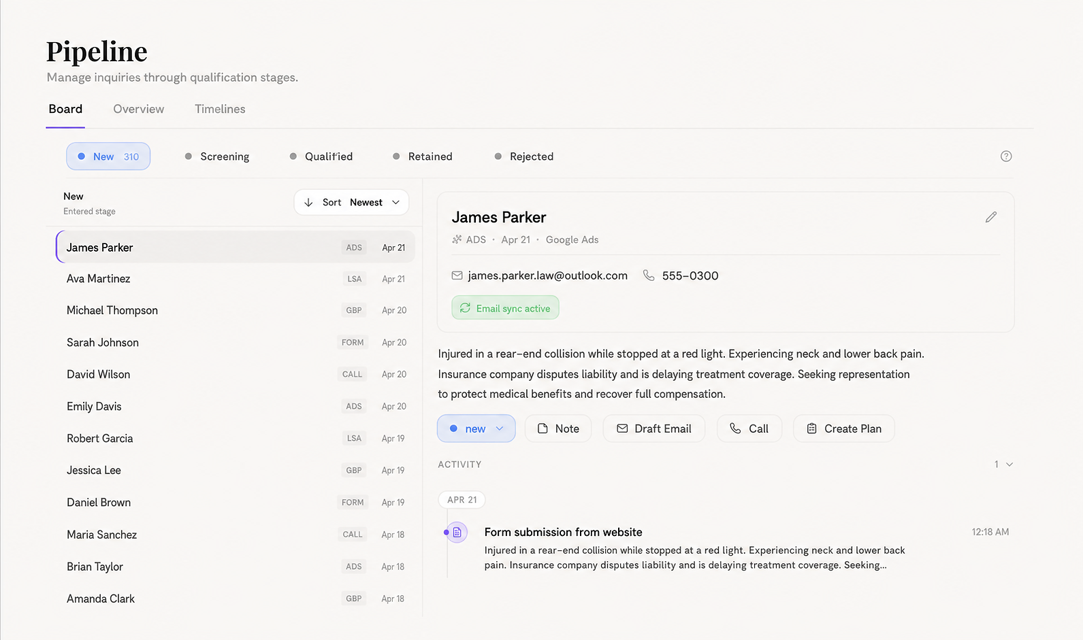The height and width of the screenshot is (640, 1083).
Task: Click the CALL tag on Maria Sanchez row
Action: tap(353, 535)
